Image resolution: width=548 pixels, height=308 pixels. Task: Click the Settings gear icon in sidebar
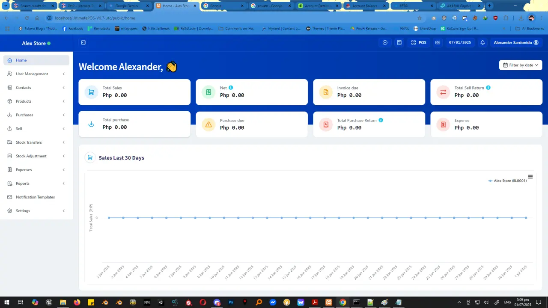[x=9, y=211]
